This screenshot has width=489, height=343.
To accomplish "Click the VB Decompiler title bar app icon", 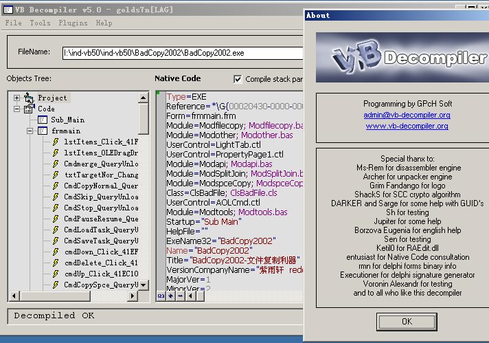I will [8, 10].
